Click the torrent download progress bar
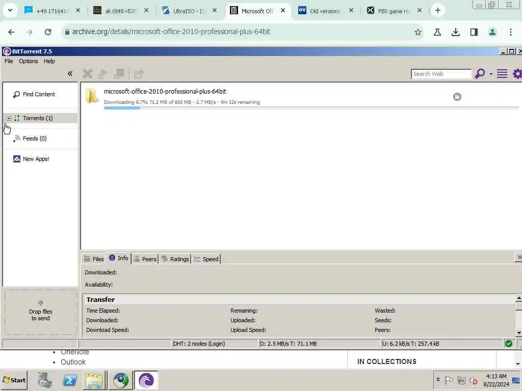Viewport: 522px width, 391px height. [x=311, y=108]
